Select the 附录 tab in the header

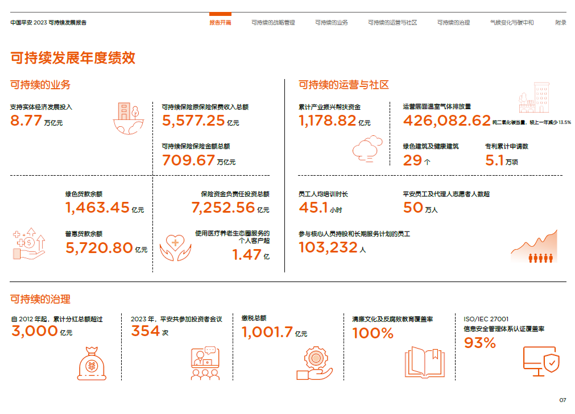(x=560, y=23)
